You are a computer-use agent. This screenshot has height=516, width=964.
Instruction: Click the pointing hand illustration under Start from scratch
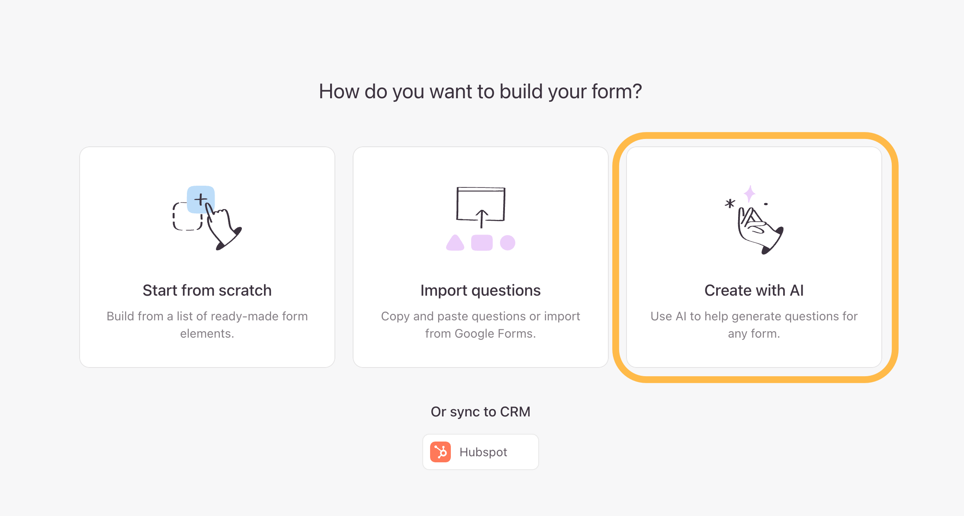click(x=223, y=227)
